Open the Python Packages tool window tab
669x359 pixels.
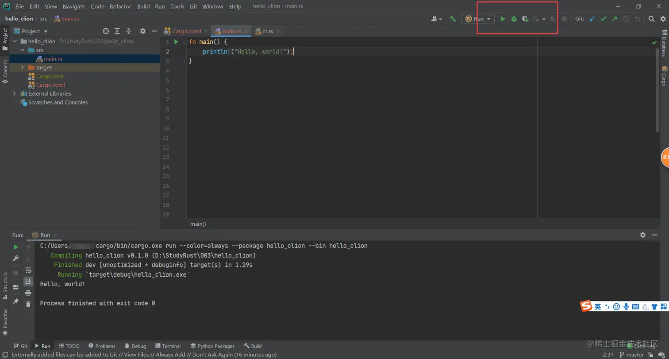point(212,346)
